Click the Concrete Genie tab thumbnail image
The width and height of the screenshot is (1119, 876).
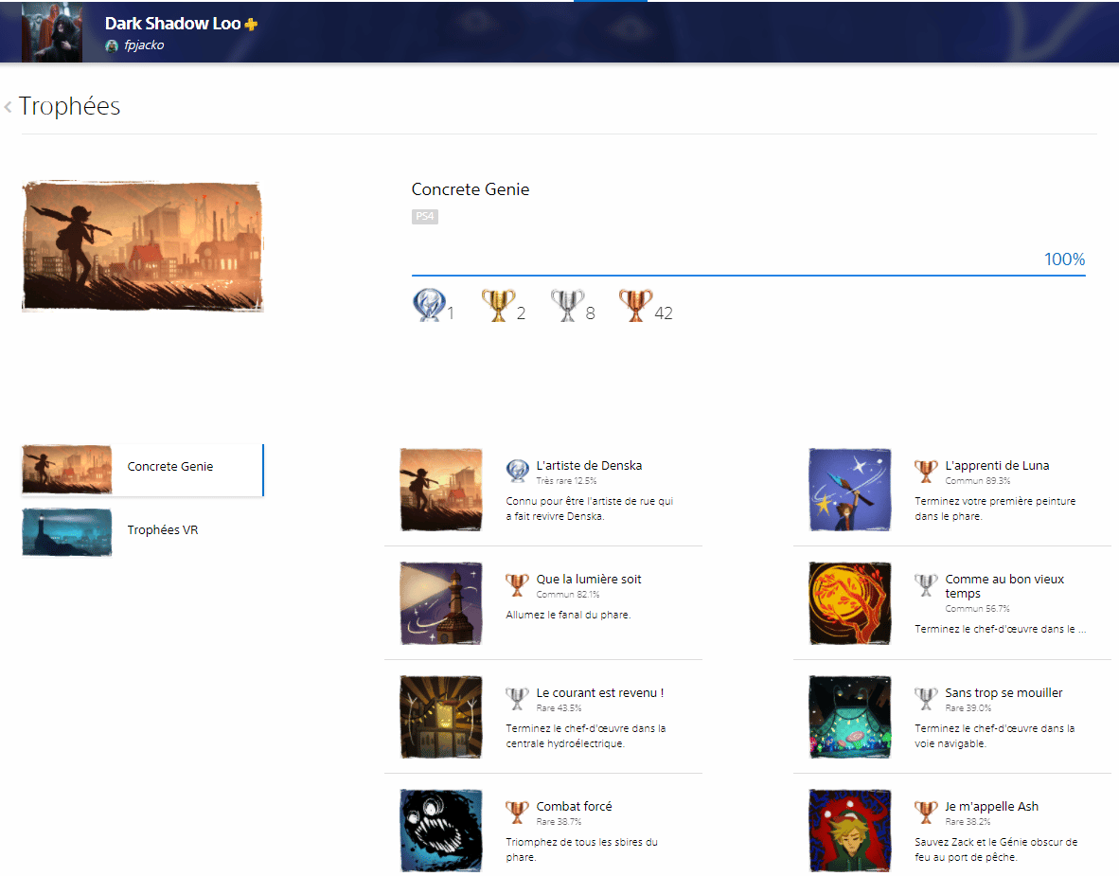[67, 470]
